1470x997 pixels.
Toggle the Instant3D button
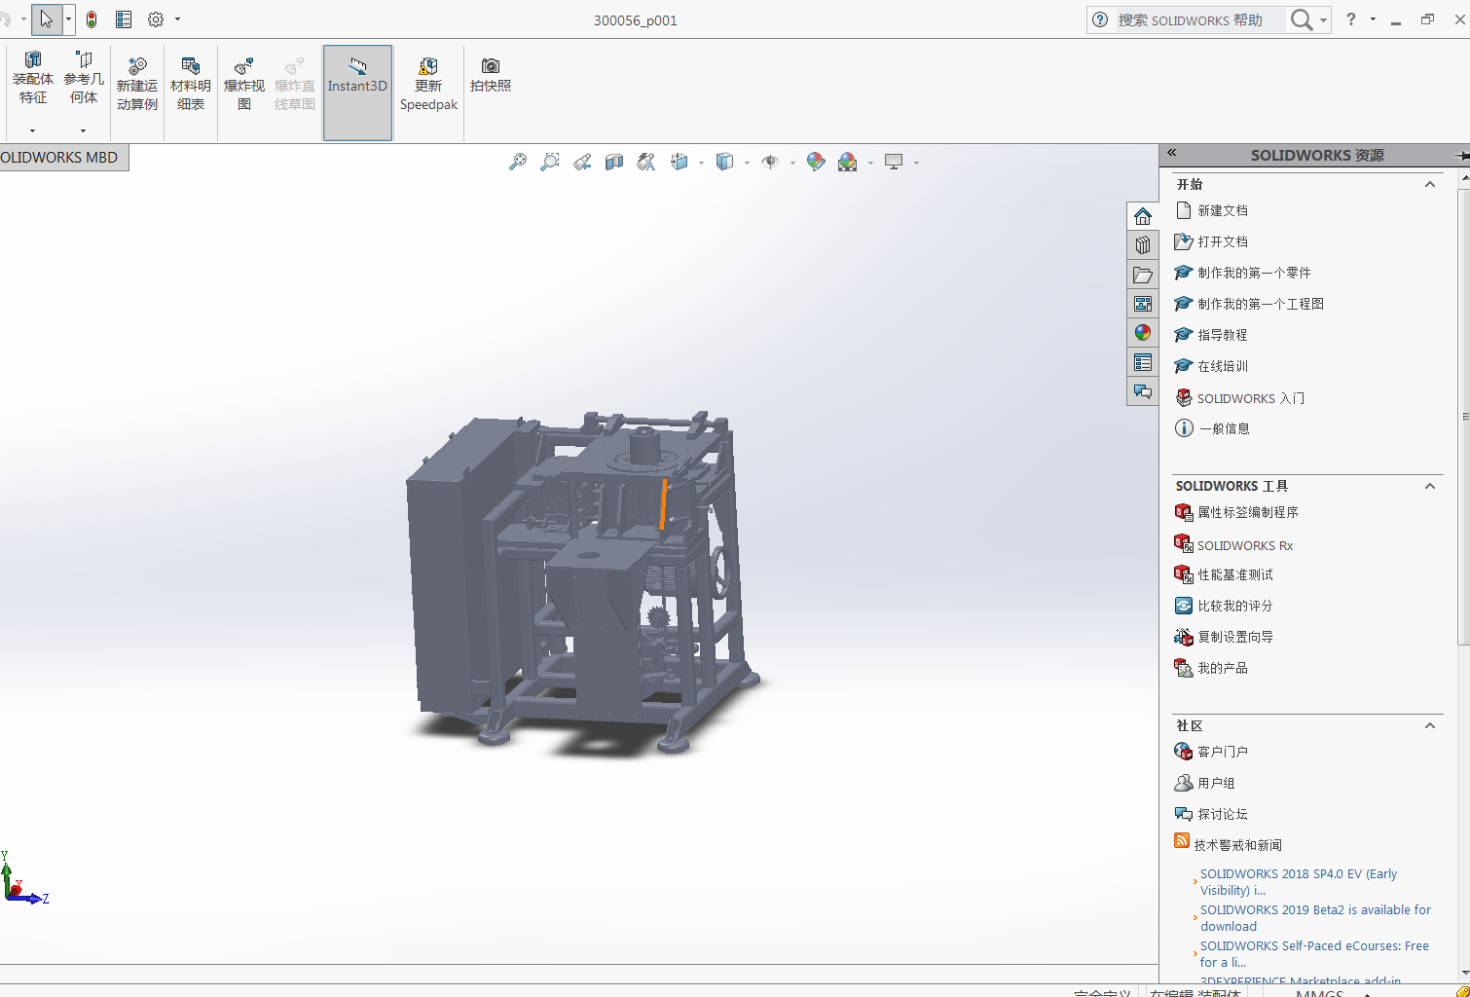357,86
